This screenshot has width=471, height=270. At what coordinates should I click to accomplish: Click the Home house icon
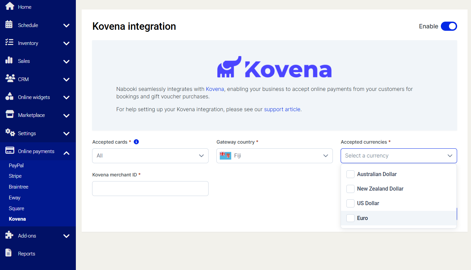click(10, 6)
